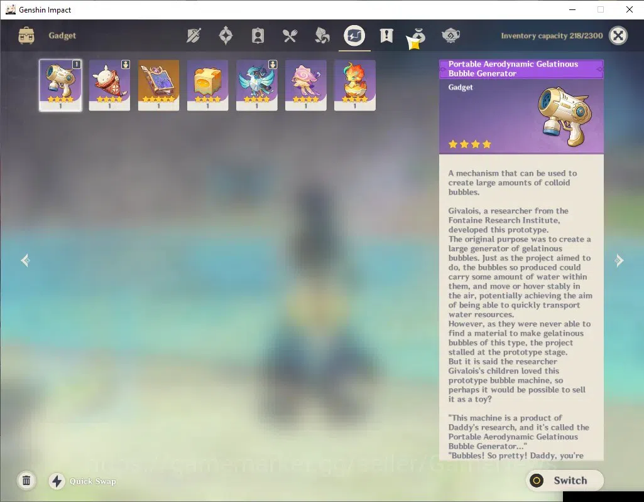The height and width of the screenshot is (502, 644).
Task: Open the Artifacts inventory tab
Action: (x=226, y=36)
